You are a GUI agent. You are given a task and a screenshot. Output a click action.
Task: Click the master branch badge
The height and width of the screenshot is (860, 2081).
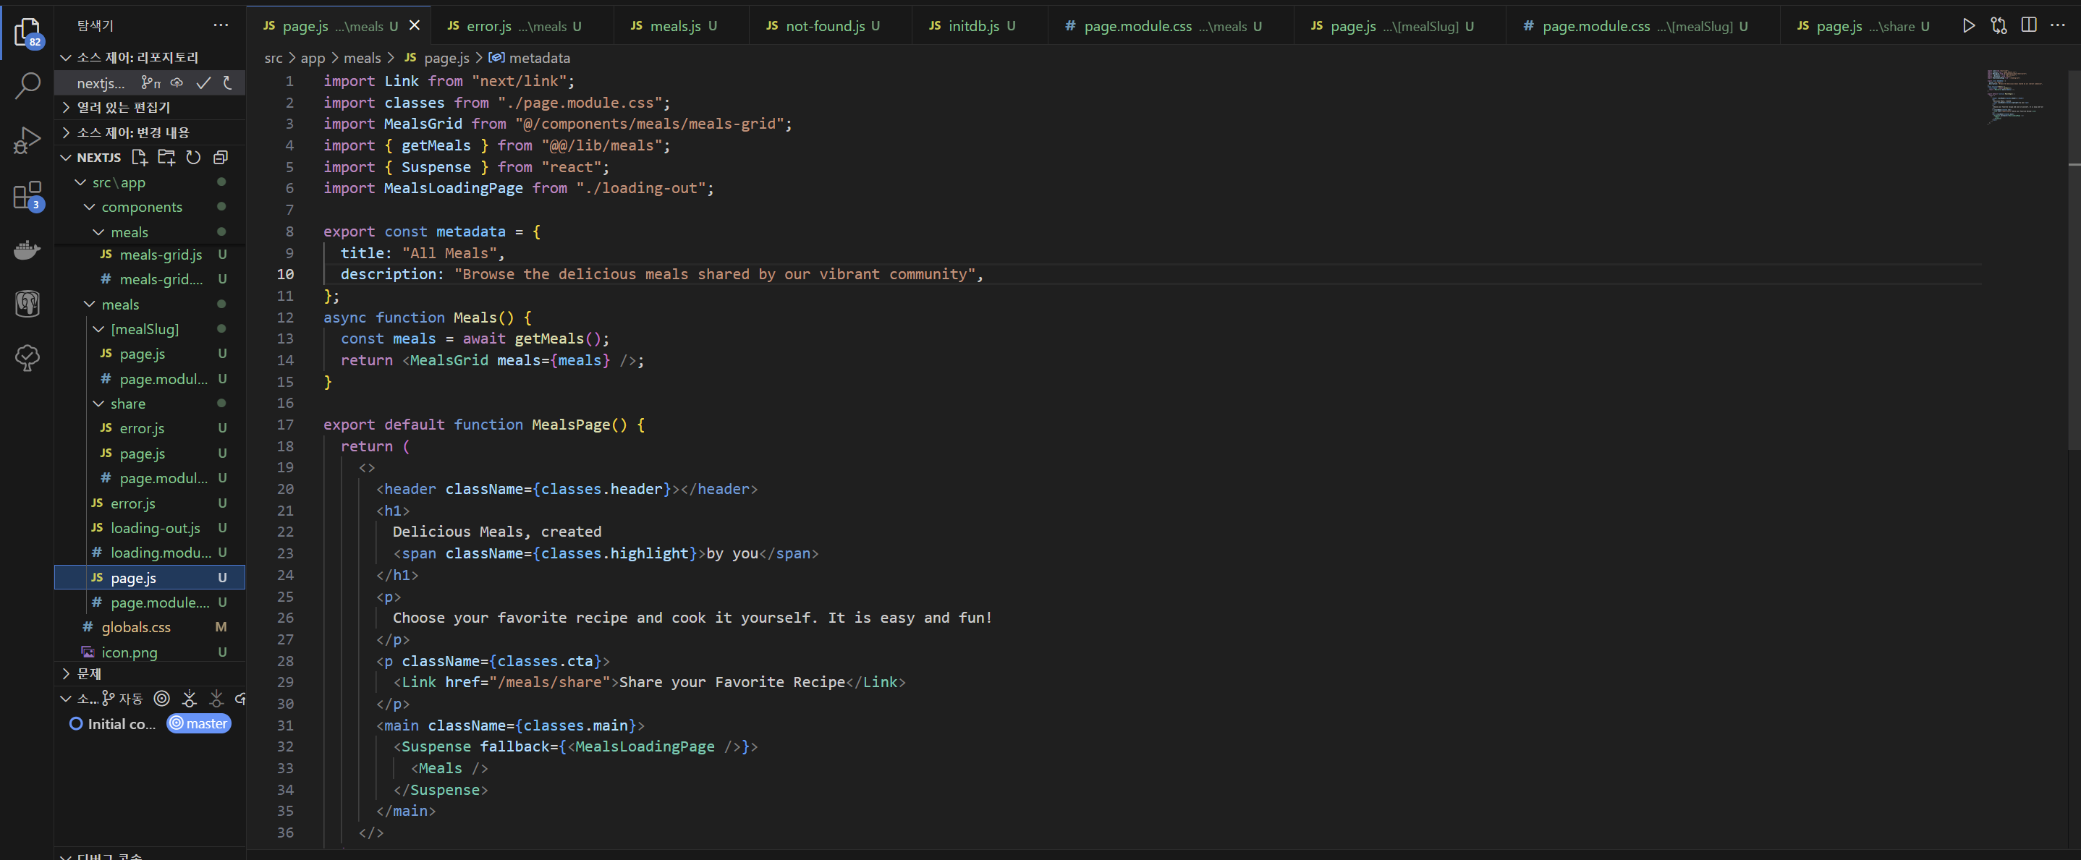(x=199, y=723)
